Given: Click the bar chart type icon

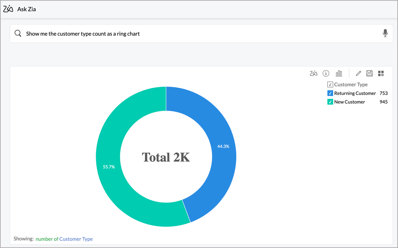Looking at the screenshot, I should pyautogui.click(x=339, y=73).
